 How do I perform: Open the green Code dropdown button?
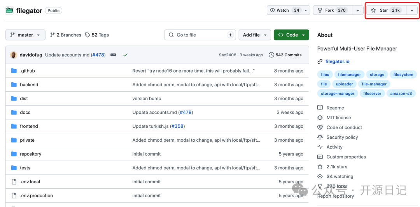pos(291,35)
